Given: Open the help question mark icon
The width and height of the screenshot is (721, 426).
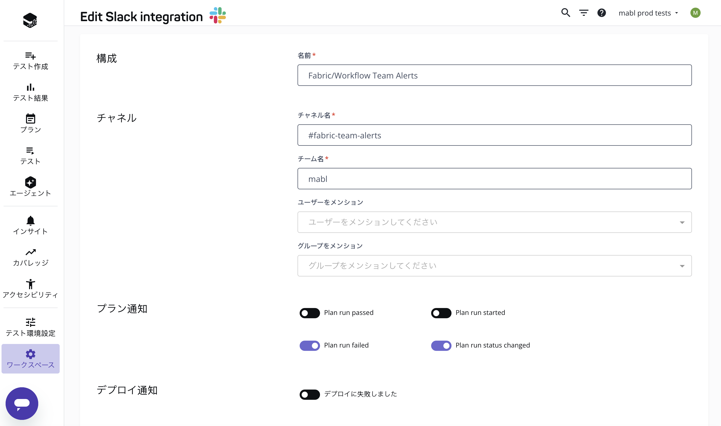Looking at the screenshot, I should coord(601,13).
